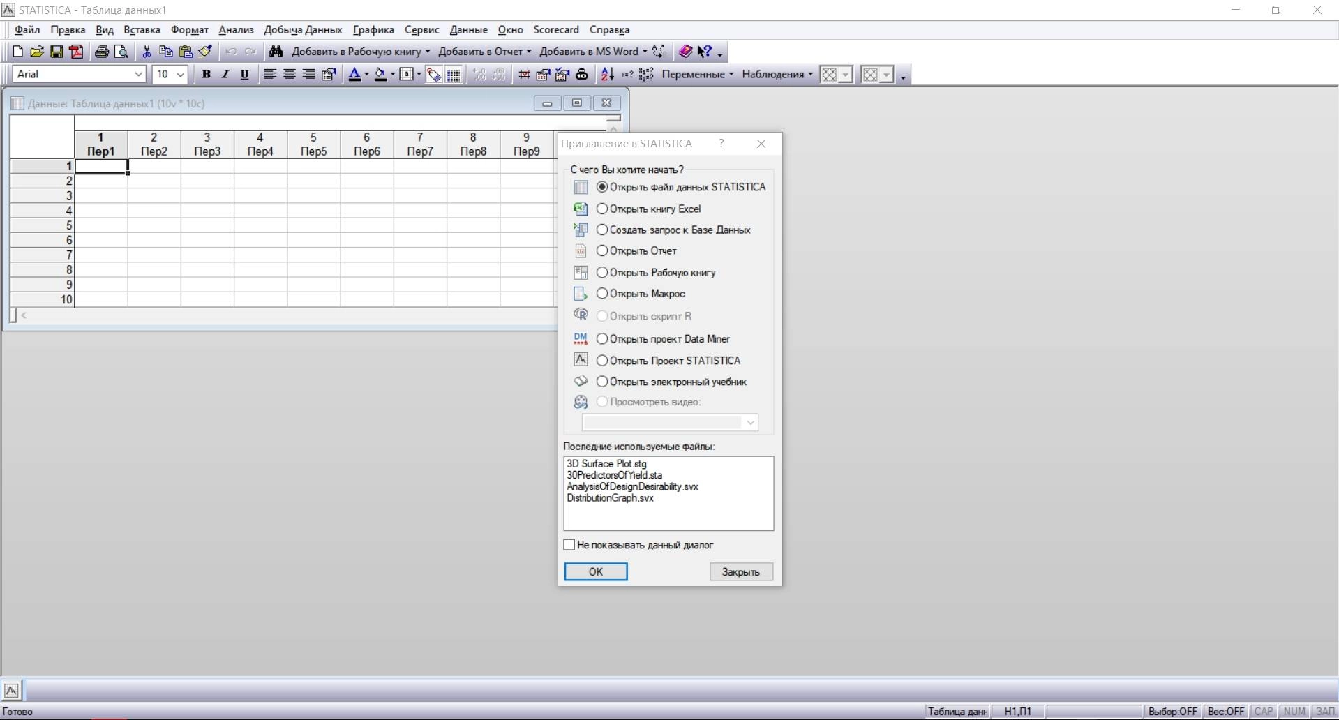Export to PDF using the red PDF icon
The width and height of the screenshot is (1339, 720).
pos(76,52)
